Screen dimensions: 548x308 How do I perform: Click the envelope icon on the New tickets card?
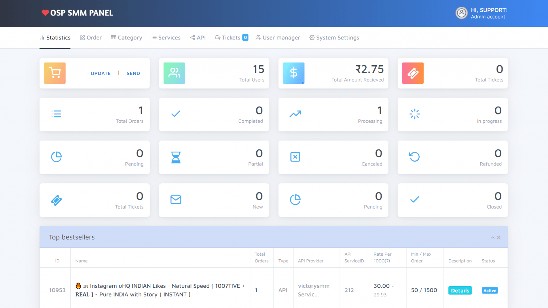(x=176, y=199)
